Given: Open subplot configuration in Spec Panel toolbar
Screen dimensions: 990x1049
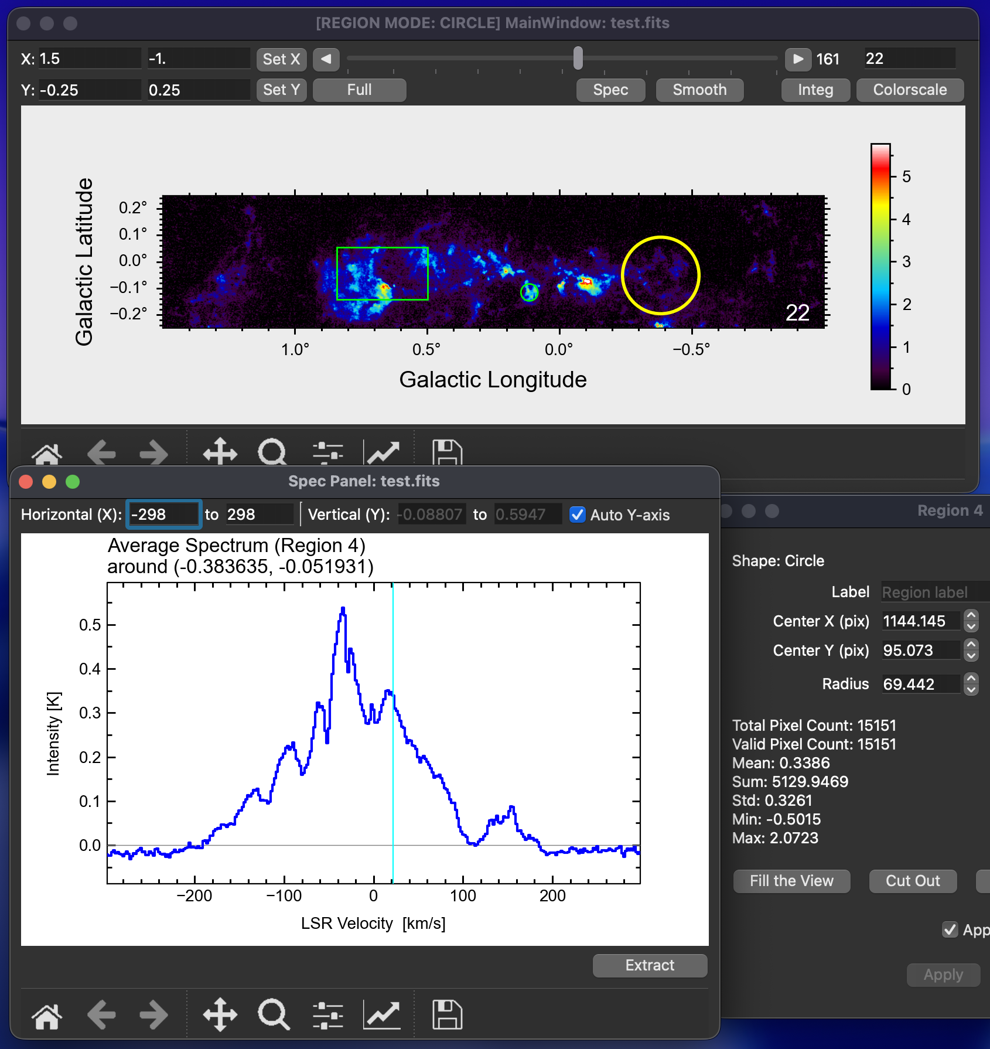Looking at the screenshot, I should click(328, 1016).
